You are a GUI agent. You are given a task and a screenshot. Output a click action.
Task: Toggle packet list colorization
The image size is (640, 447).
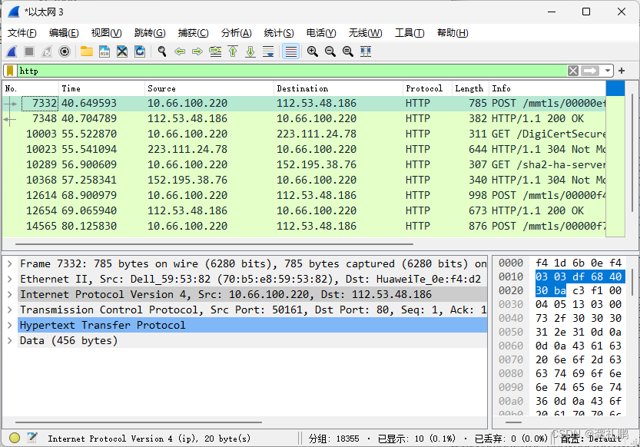[x=290, y=51]
